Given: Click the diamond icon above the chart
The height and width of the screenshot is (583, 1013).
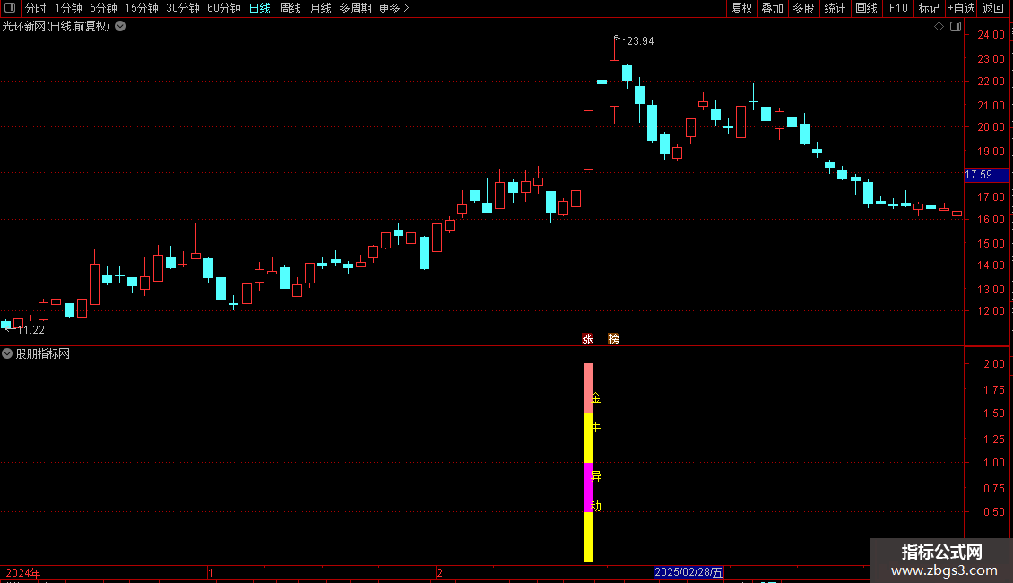Looking at the screenshot, I should coord(939,27).
